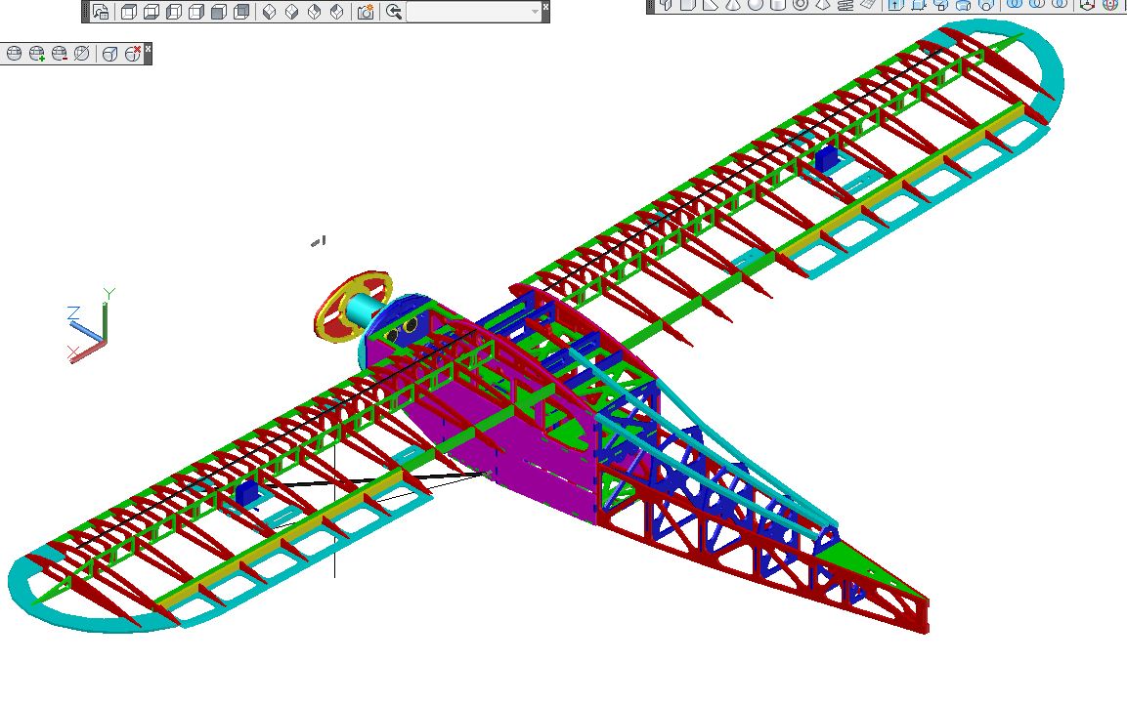This screenshot has height=704, width=1127.
Task: Select the Sphere solid tool
Action: (756, 5)
